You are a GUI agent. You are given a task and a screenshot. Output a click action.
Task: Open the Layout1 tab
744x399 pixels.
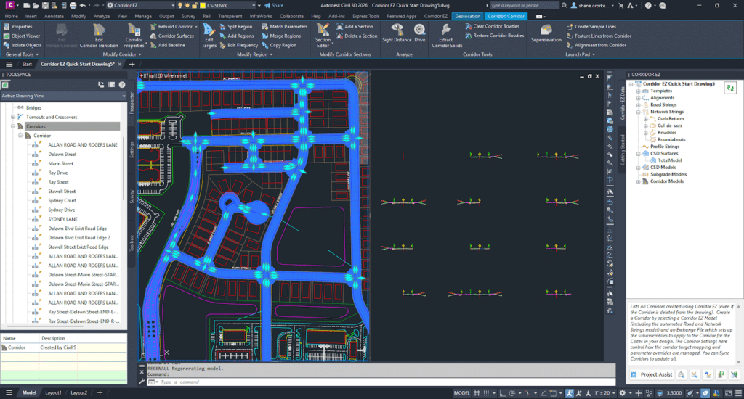pos(53,392)
